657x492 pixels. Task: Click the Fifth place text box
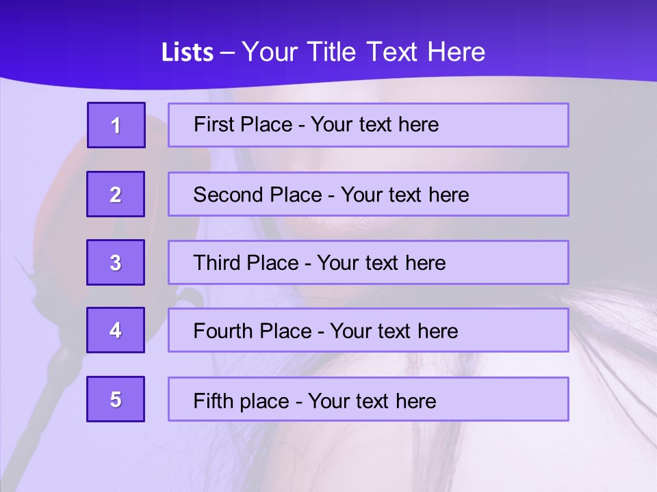pyautogui.click(x=368, y=399)
